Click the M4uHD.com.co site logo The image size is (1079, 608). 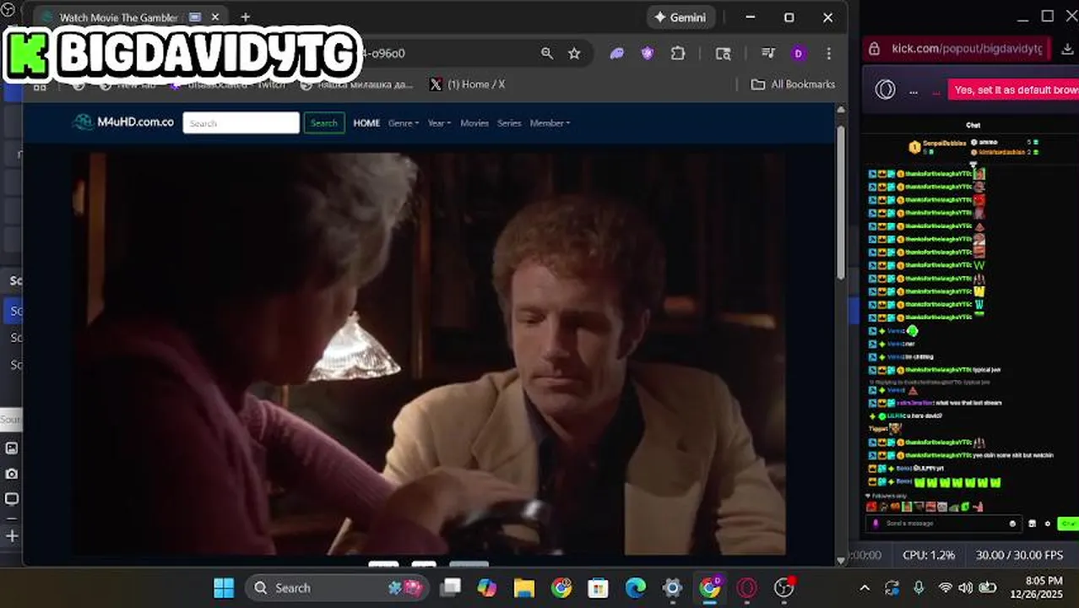point(123,122)
